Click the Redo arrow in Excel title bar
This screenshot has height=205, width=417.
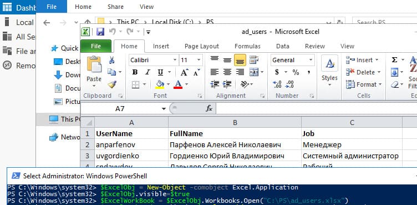(130, 32)
